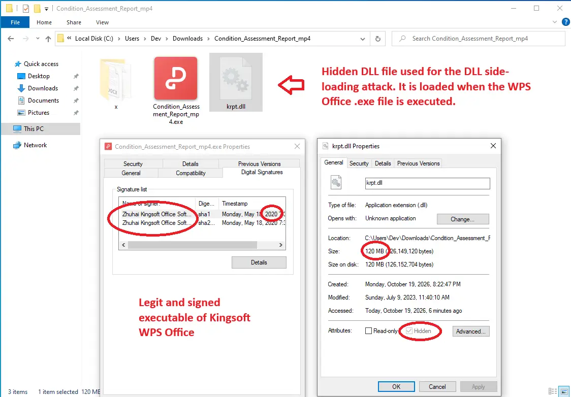
Task: Click Users in the address breadcrumb
Action: click(132, 39)
